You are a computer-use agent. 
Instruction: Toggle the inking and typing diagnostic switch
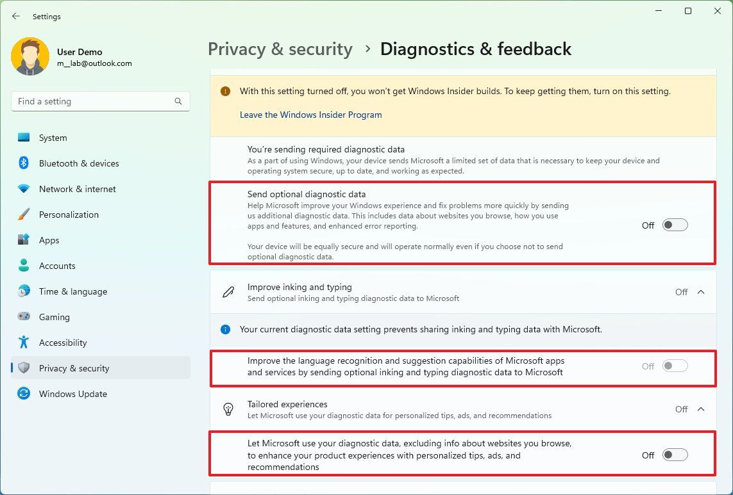674,366
